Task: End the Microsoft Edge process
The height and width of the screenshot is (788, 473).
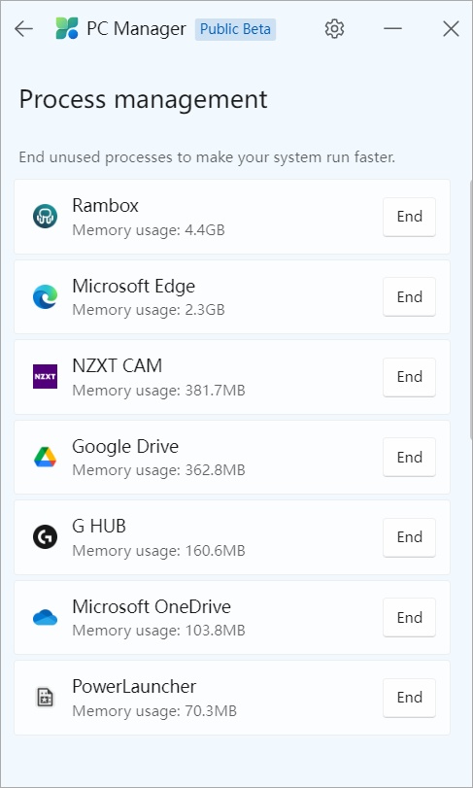Action: pyautogui.click(x=409, y=296)
